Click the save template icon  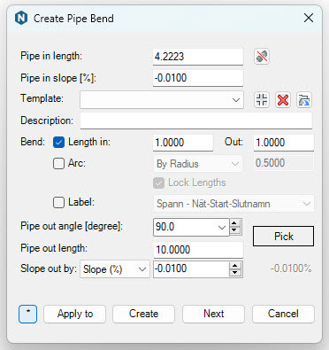coord(304,100)
